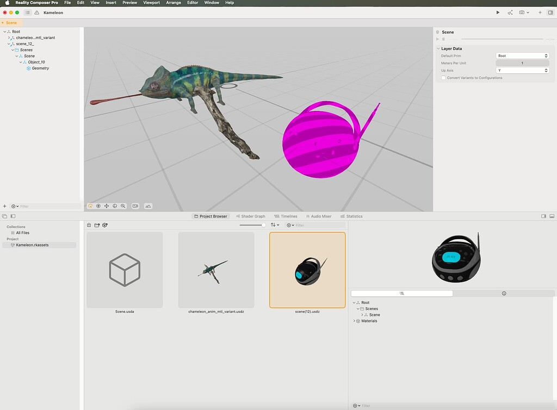Switch to the Shader Graph tab

(x=250, y=216)
